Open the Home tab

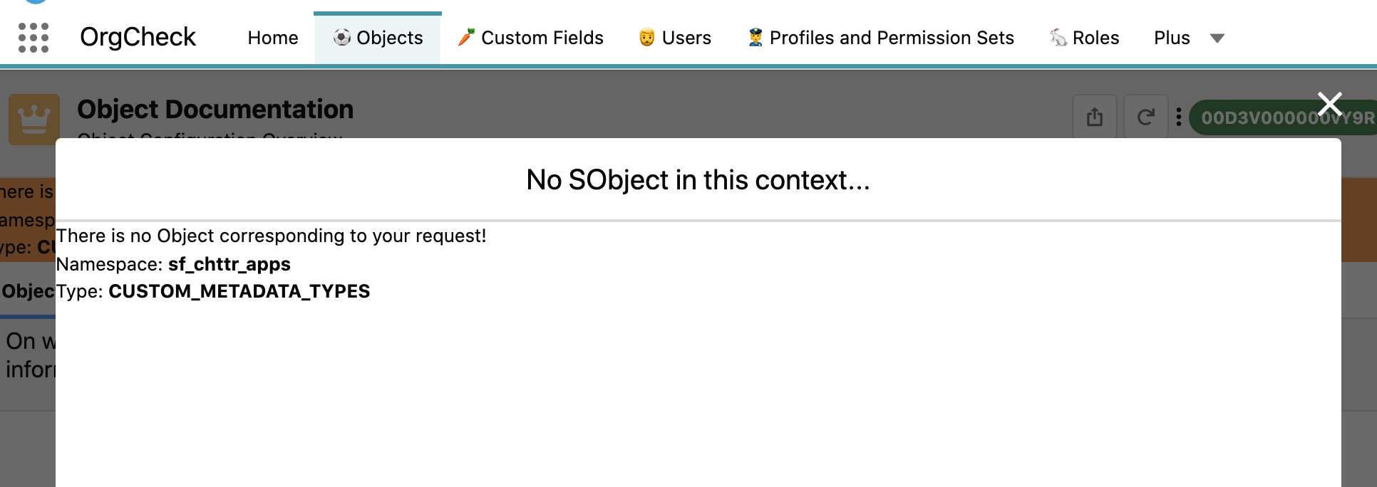click(272, 38)
